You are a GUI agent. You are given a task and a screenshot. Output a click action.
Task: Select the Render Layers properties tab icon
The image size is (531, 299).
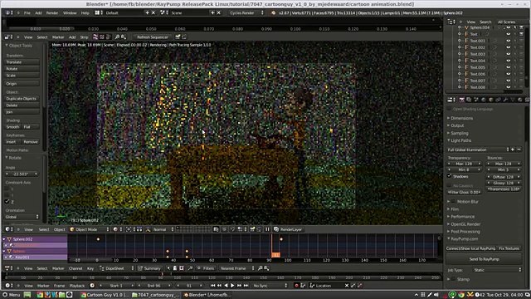[x=469, y=100]
